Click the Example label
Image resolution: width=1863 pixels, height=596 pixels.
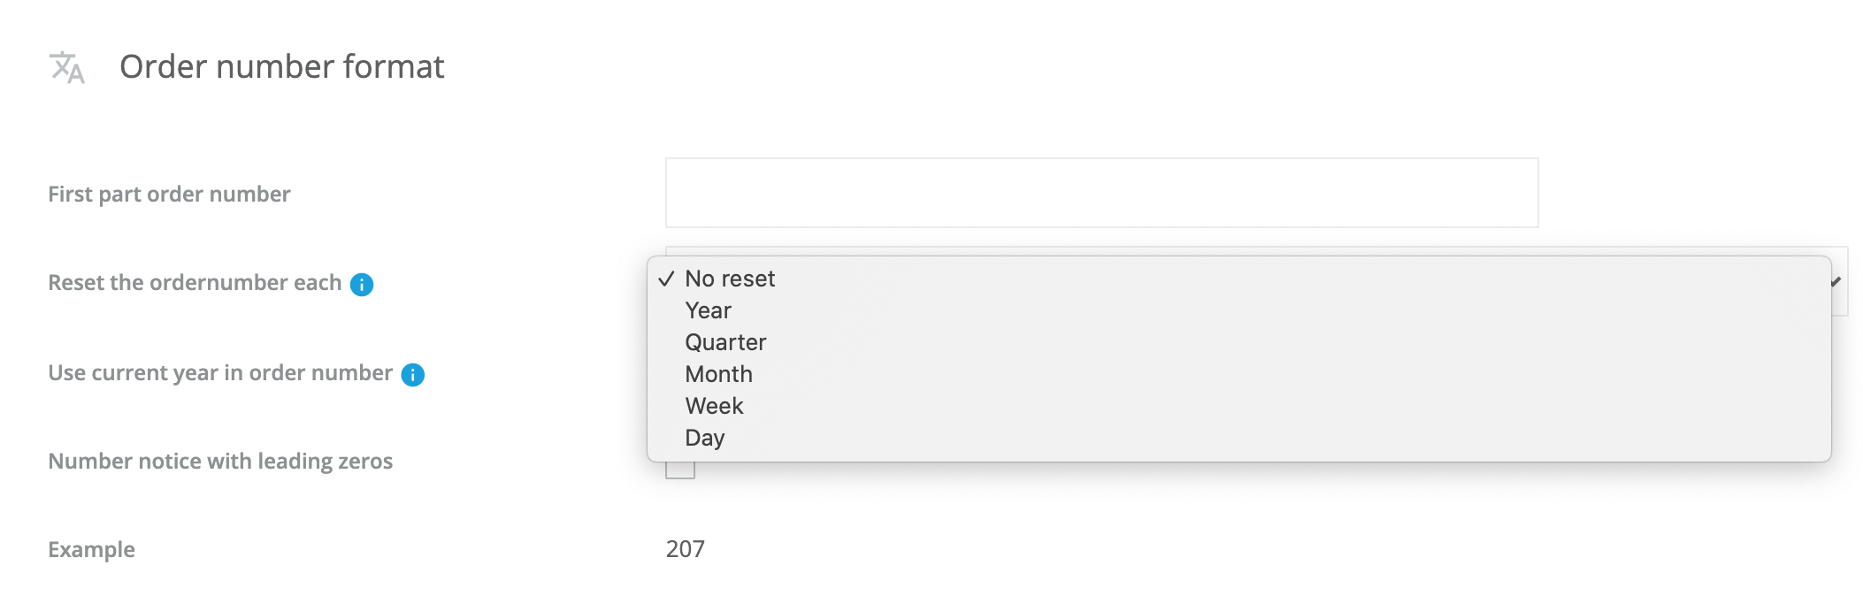tap(91, 550)
